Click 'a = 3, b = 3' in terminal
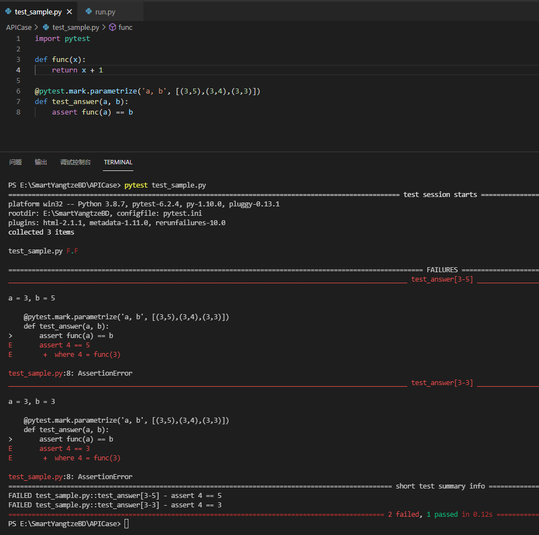Image resolution: width=539 pixels, height=535 pixels. 32,401
